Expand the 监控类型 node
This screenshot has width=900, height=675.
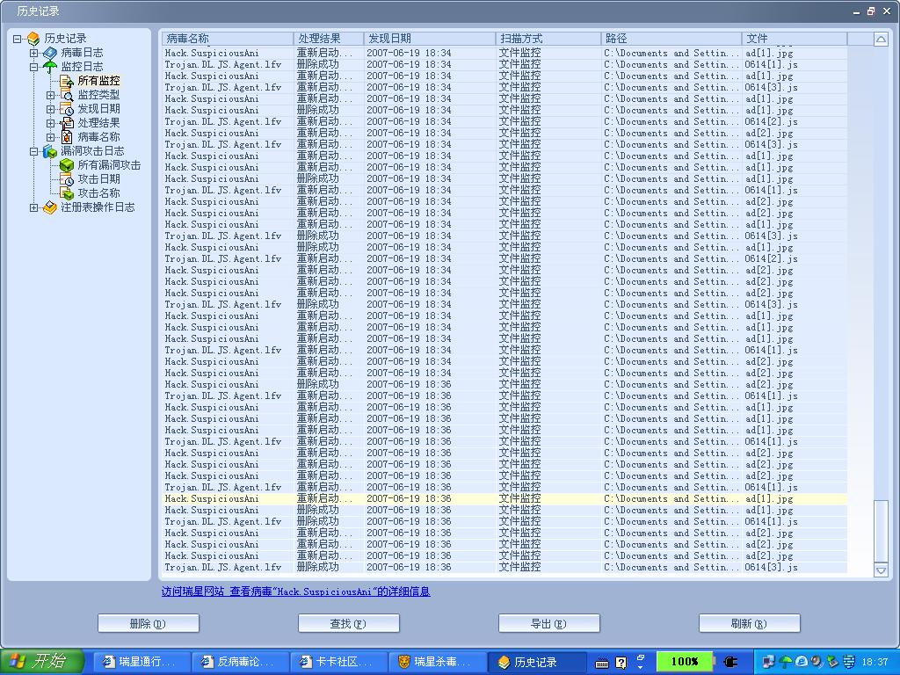click(x=50, y=95)
